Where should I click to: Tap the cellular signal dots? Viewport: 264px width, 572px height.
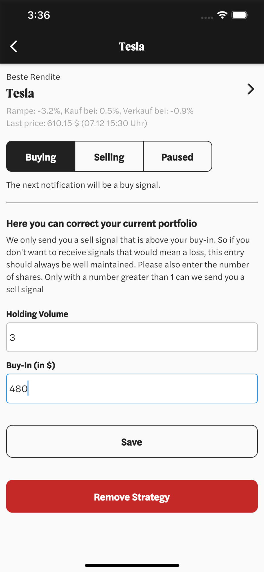(x=207, y=17)
